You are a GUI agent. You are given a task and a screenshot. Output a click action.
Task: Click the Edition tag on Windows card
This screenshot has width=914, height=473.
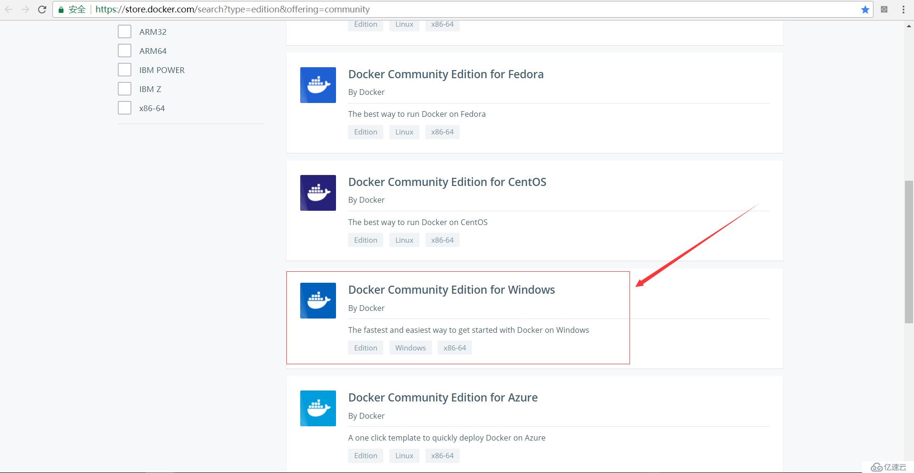(x=366, y=348)
